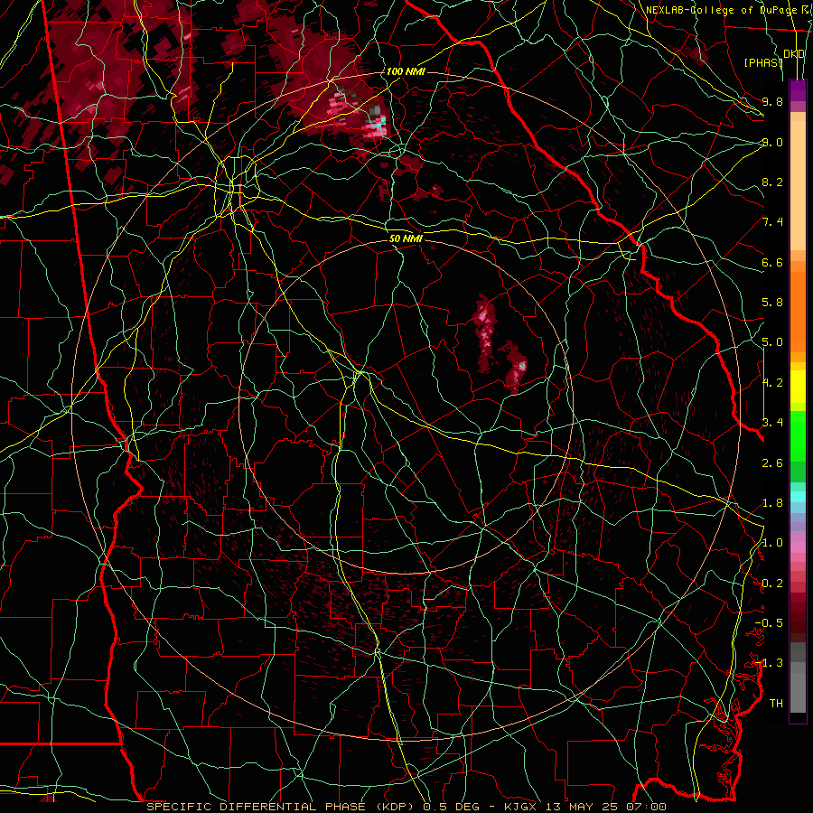Click the "[PHAS]" legend unit label

pyautogui.click(x=763, y=62)
